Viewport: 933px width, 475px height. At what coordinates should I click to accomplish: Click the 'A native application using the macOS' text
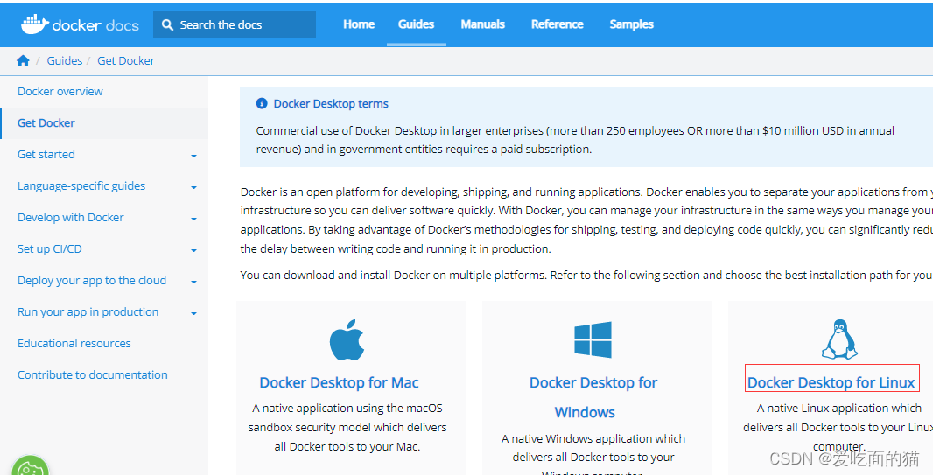pos(347,409)
